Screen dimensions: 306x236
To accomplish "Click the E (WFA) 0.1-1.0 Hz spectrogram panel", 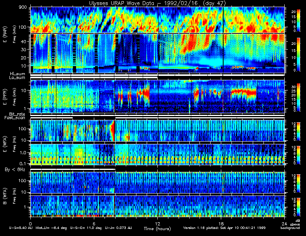I will click(157, 155).
